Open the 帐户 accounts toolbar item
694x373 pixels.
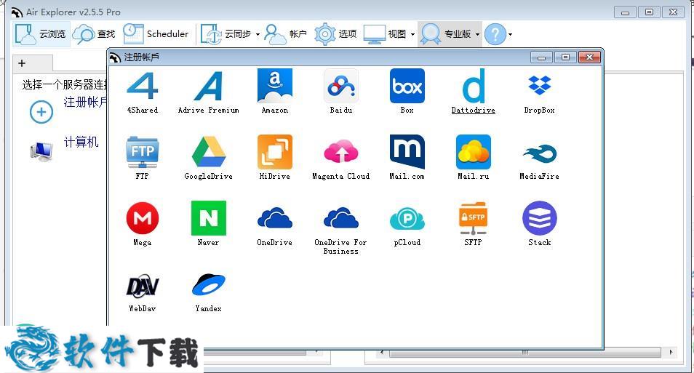pyautogui.click(x=285, y=33)
